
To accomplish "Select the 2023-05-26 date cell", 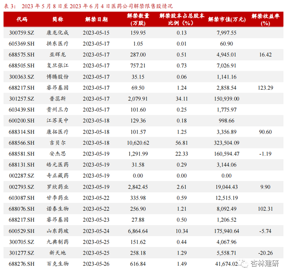I will point(96,264).
